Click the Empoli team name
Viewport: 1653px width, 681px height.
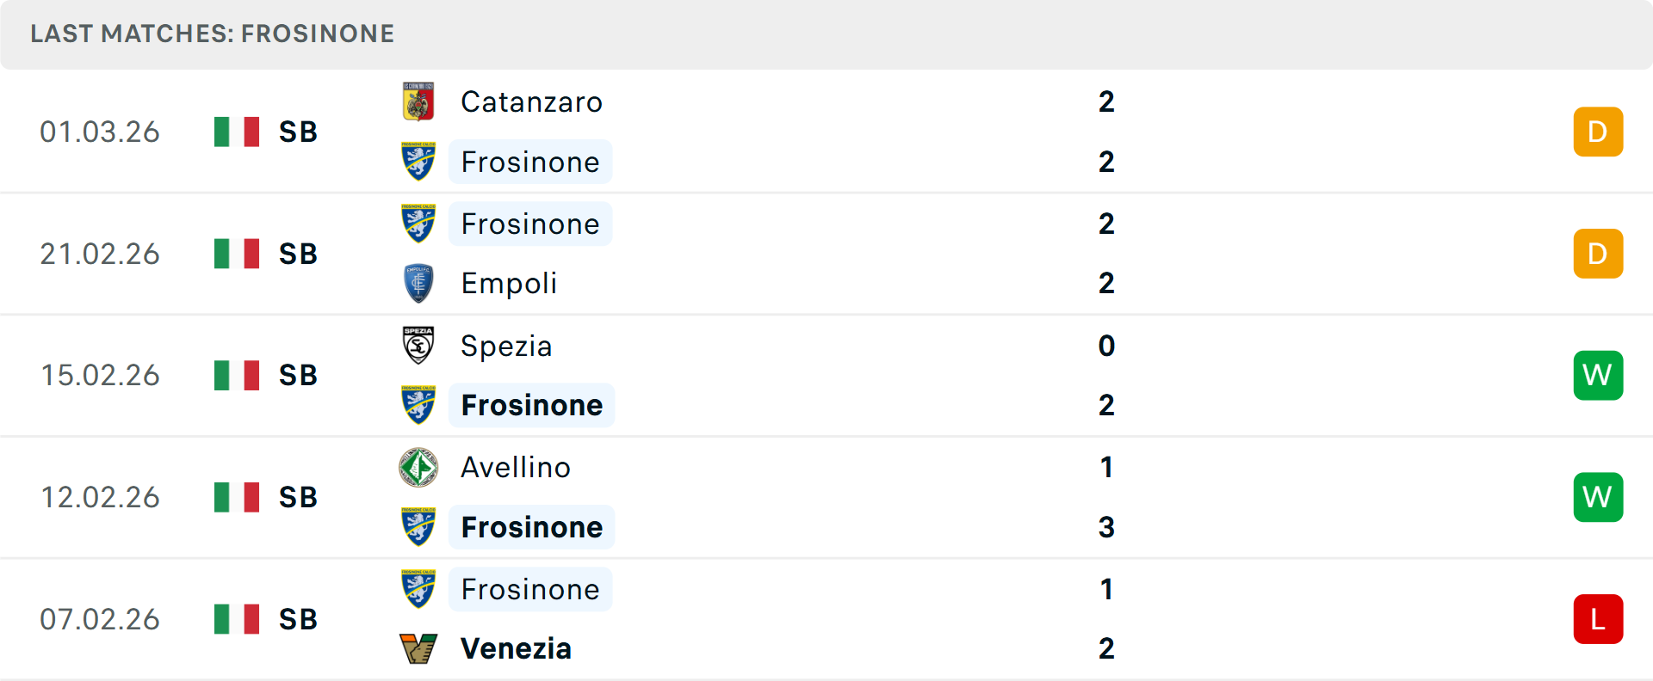[x=508, y=283]
